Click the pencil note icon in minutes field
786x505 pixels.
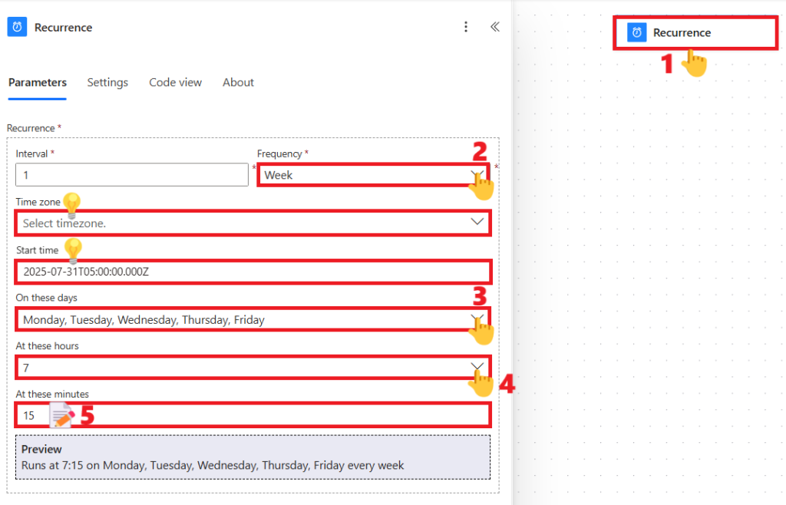62,416
